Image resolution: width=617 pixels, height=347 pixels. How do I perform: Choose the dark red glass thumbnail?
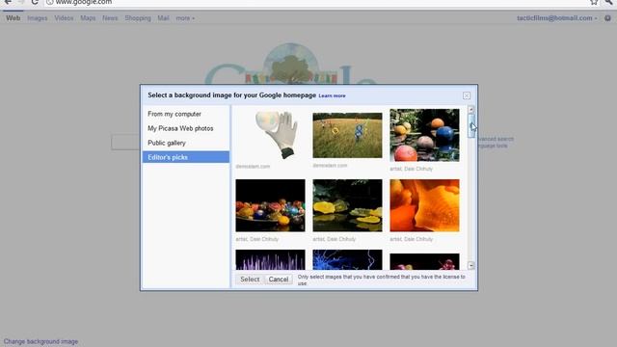424,261
